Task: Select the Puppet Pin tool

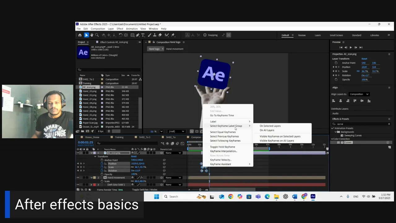Action: 173,35
